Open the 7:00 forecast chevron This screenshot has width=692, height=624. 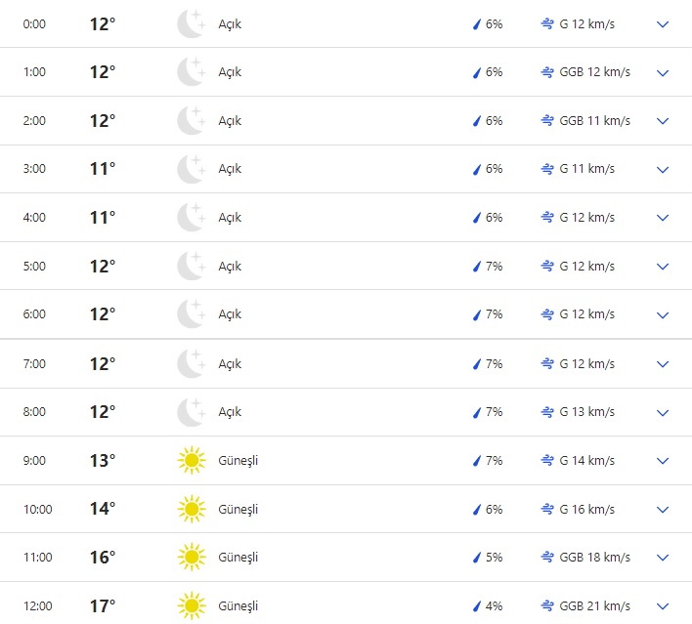point(663,363)
